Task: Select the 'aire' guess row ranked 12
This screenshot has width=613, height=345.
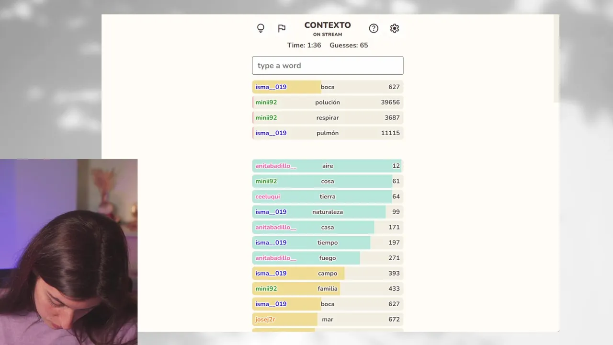Action: [328, 166]
